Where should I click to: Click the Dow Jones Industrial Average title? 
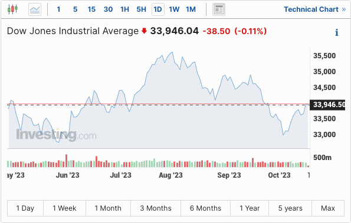coord(73,31)
